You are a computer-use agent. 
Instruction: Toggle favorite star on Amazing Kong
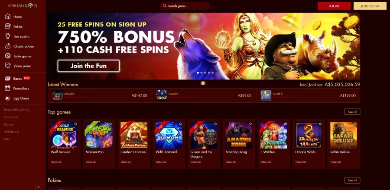[250, 123]
